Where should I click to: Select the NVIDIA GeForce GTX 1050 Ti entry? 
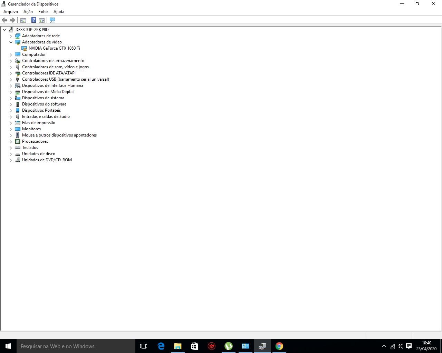tap(54, 48)
